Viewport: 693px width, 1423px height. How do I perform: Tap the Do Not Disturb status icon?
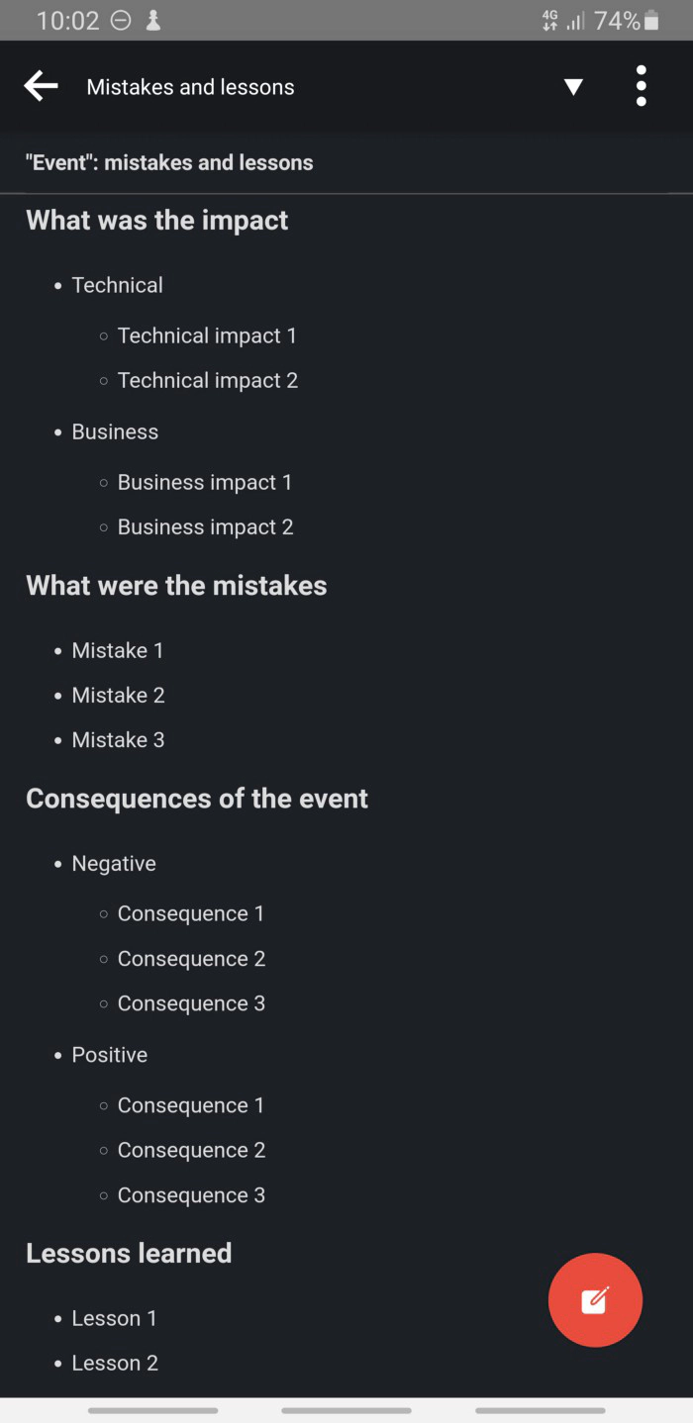click(x=121, y=21)
